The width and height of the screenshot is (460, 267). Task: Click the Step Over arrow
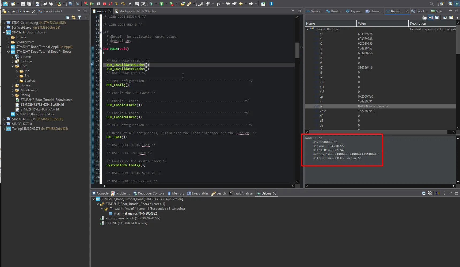[x=123, y=4]
